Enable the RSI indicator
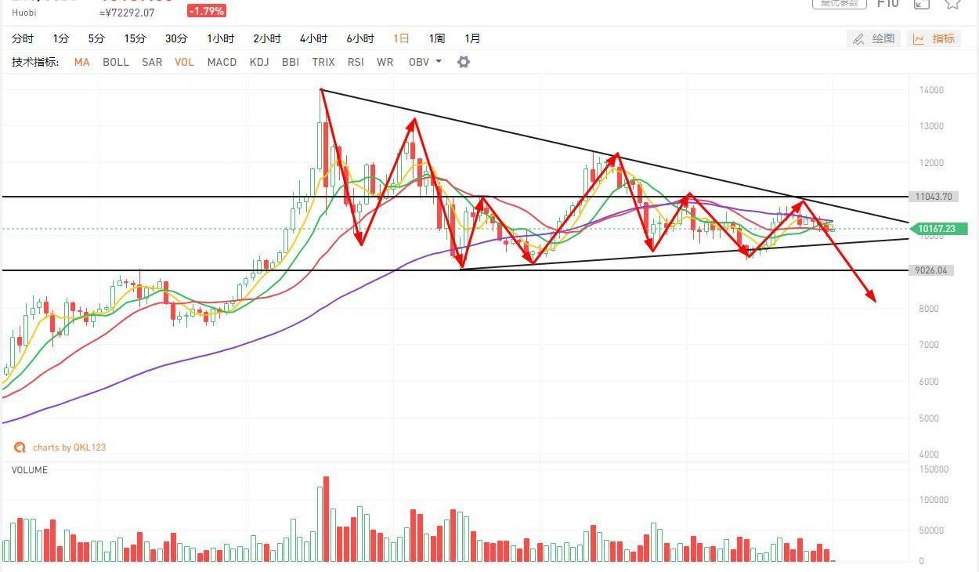Image resolution: width=979 pixels, height=572 pixels. (356, 62)
